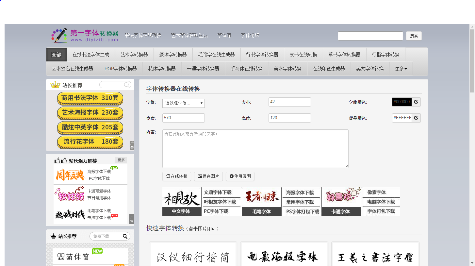Expand the 更多 category menu
This screenshot has height=266, width=475.
401,69
